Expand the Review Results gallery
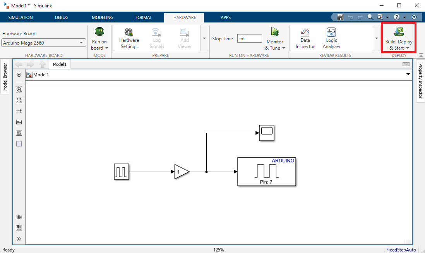 pos(376,38)
